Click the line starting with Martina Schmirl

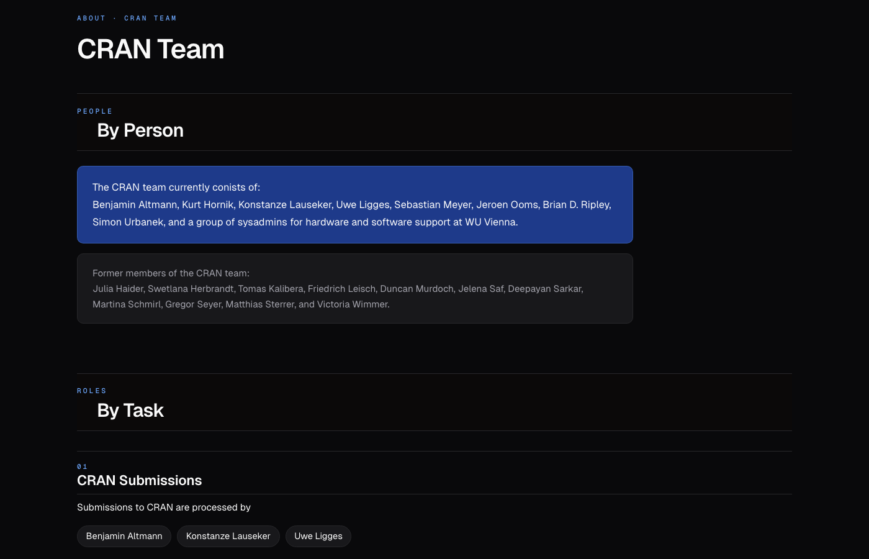click(241, 304)
